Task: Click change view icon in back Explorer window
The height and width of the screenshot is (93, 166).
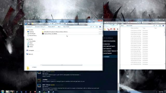Action: click(154, 26)
